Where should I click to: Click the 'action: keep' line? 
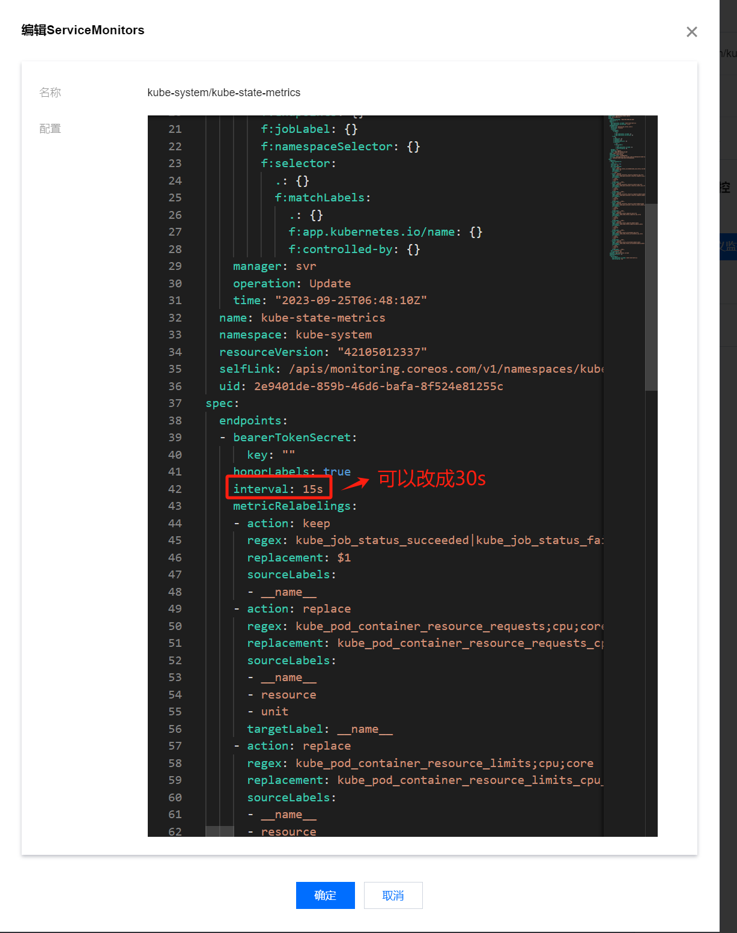(282, 524)
